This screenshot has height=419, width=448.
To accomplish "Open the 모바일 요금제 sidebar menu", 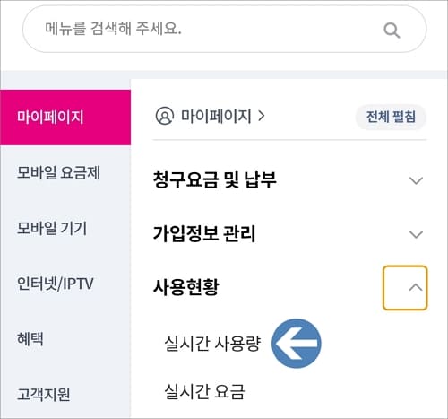I will (x=58, y=172).
